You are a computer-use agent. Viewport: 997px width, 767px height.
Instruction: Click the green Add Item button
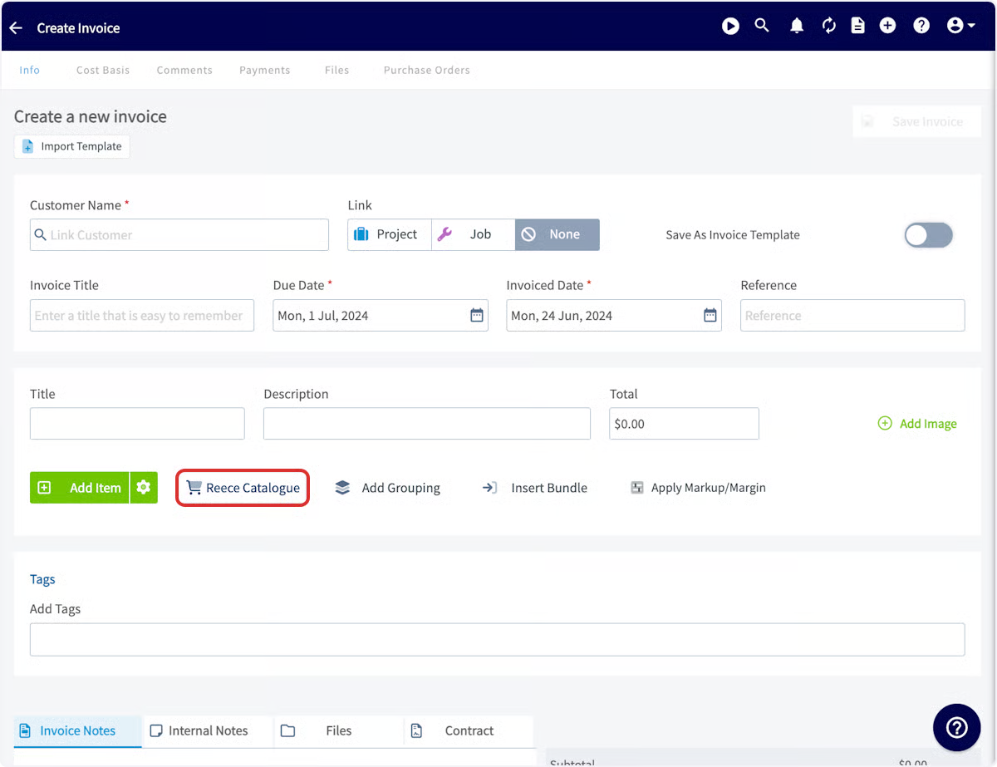[x=80, y=488]
